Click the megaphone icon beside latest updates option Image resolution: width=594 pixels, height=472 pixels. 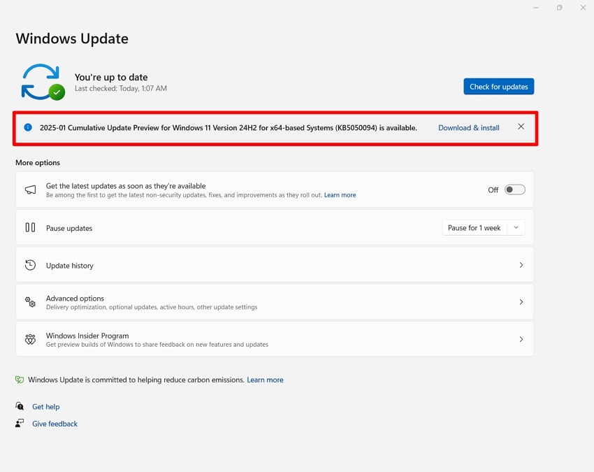[29, 189]
